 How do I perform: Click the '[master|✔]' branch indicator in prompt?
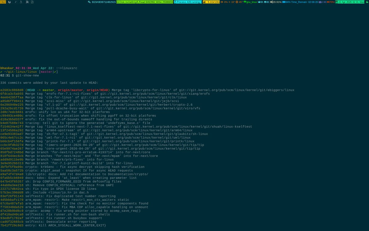click(x=49, y=72)
